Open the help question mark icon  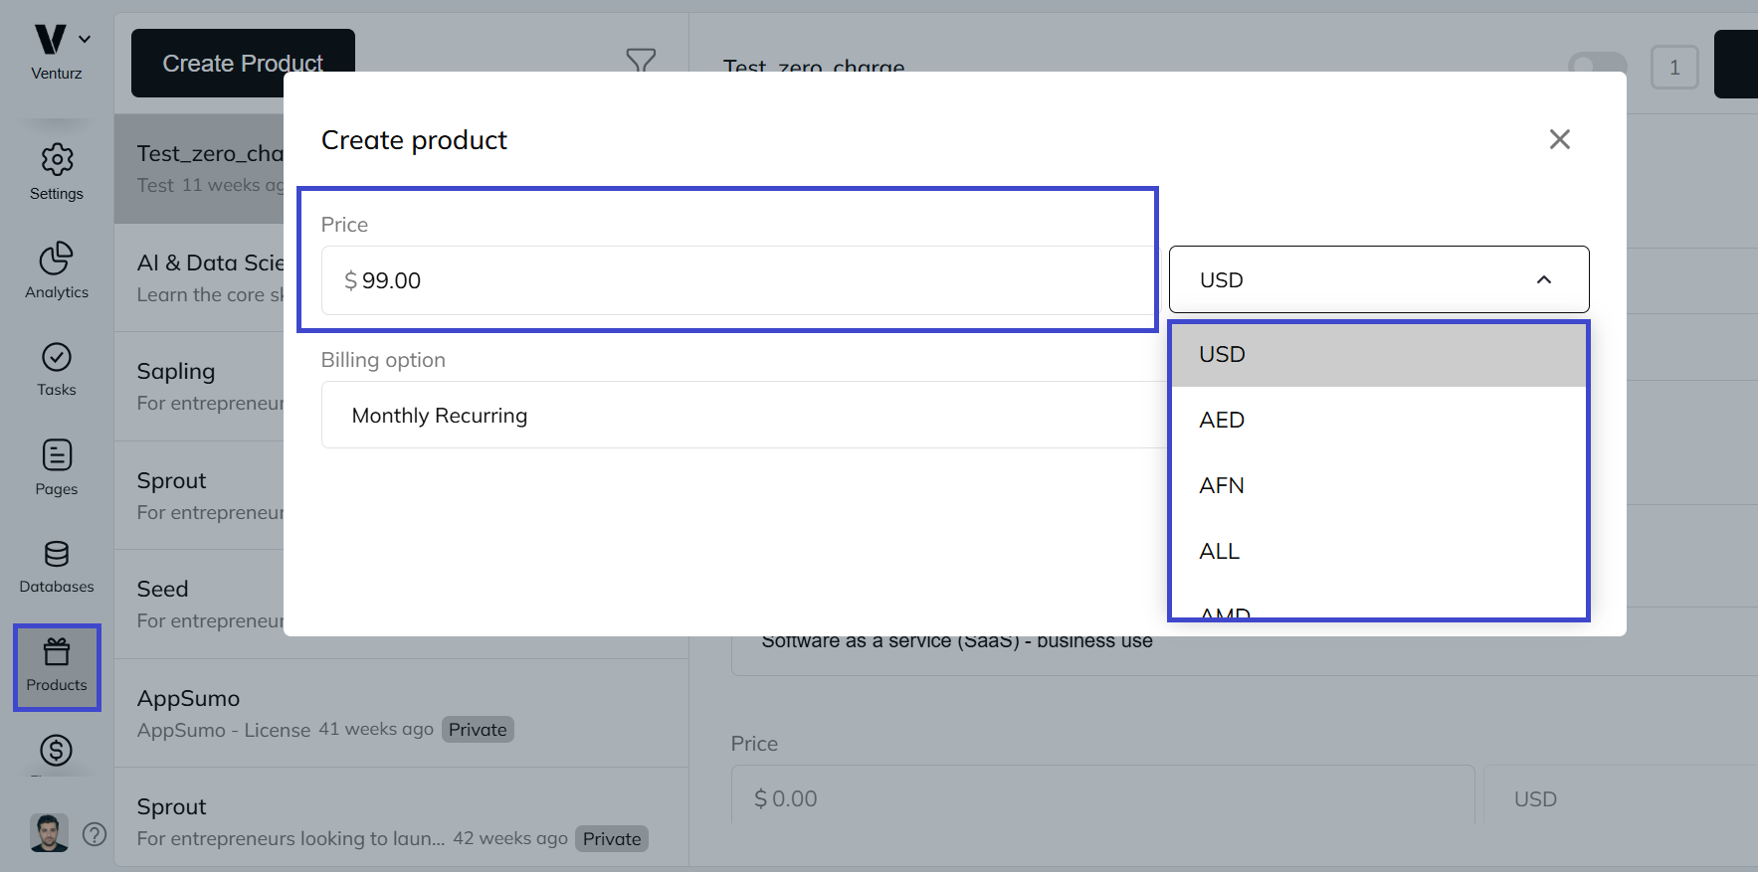(95, 835)
